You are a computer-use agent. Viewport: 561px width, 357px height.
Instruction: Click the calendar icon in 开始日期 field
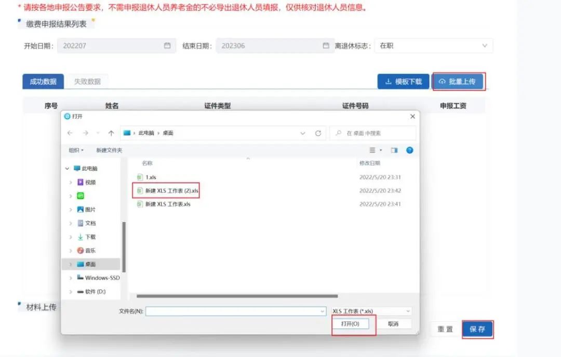[x=167, y=46]
